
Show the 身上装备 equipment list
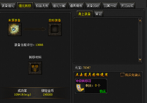[85, 14]
